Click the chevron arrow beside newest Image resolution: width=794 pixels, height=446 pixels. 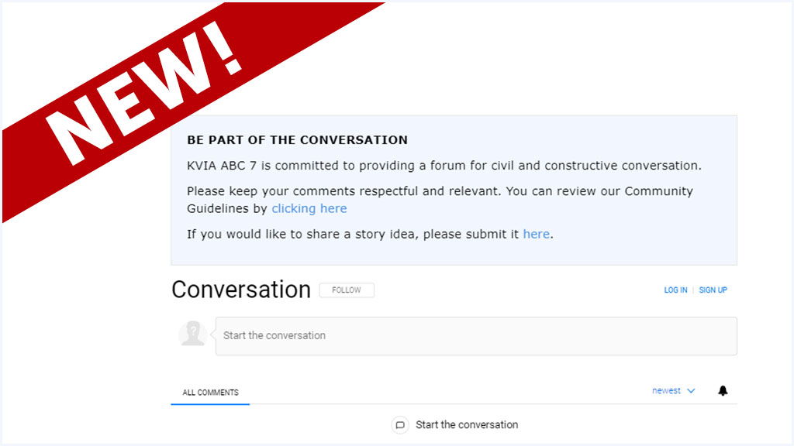691,391
